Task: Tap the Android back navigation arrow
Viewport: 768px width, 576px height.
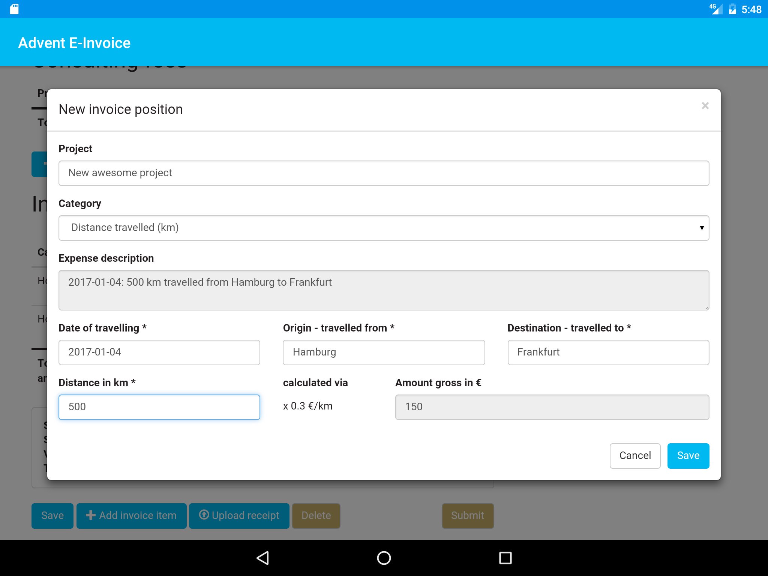Action: (x=262, y=558)
